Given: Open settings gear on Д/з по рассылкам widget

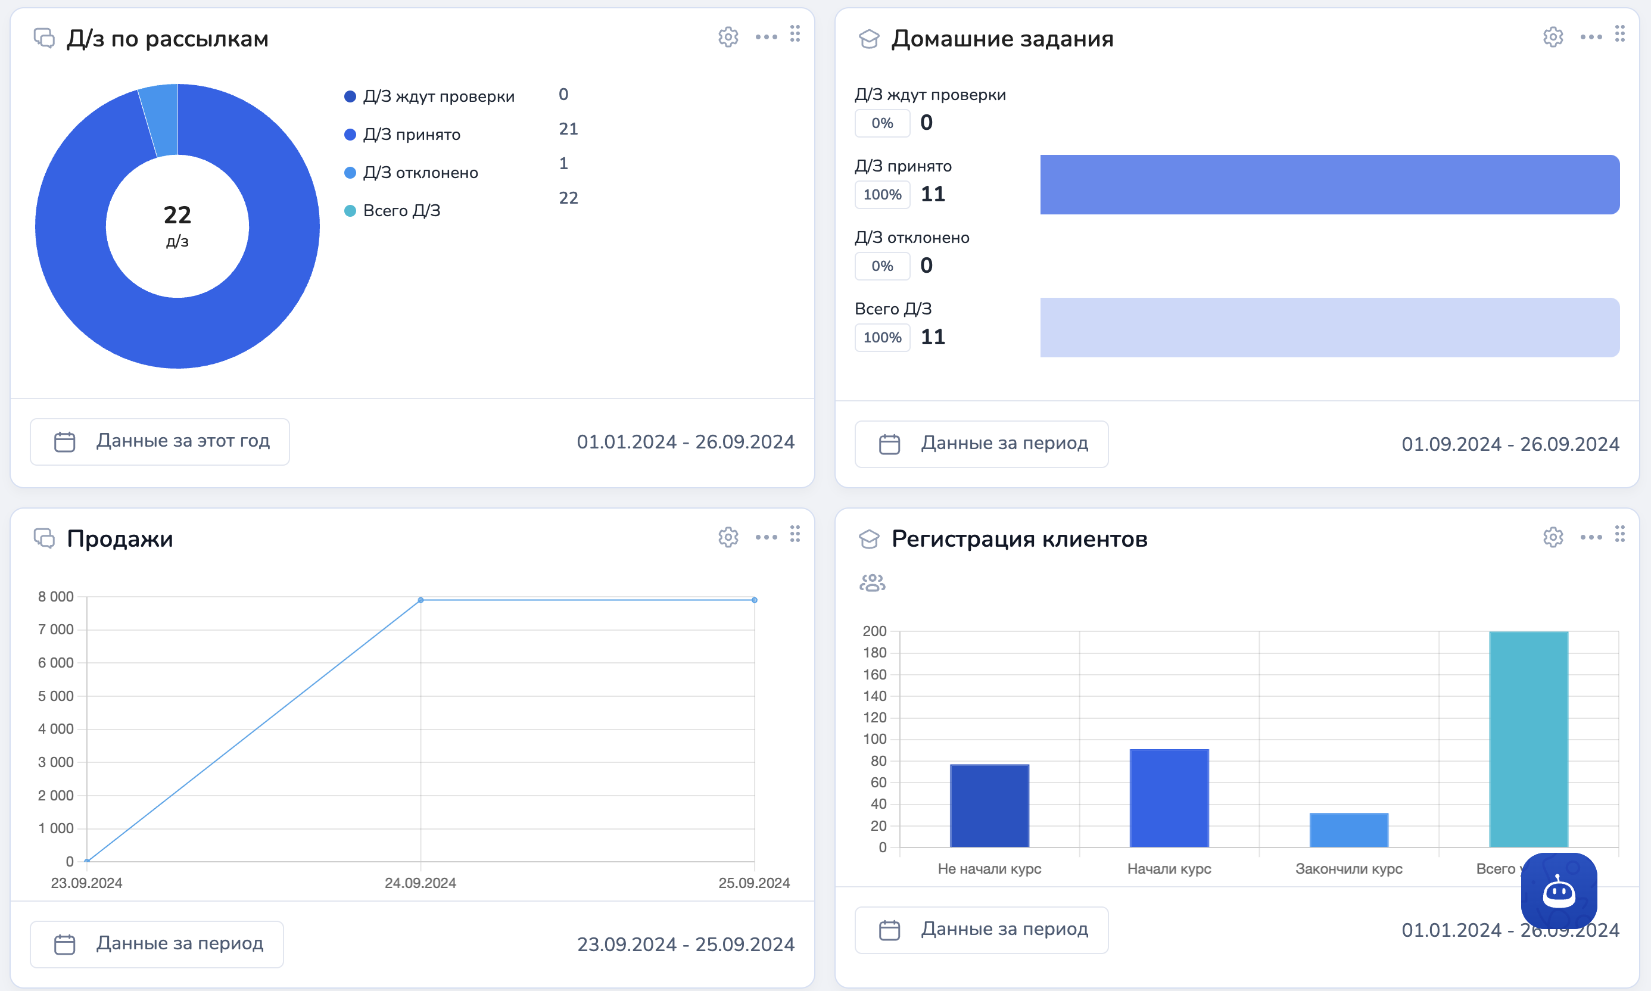Looking at the screenshot, I should 728,37.
